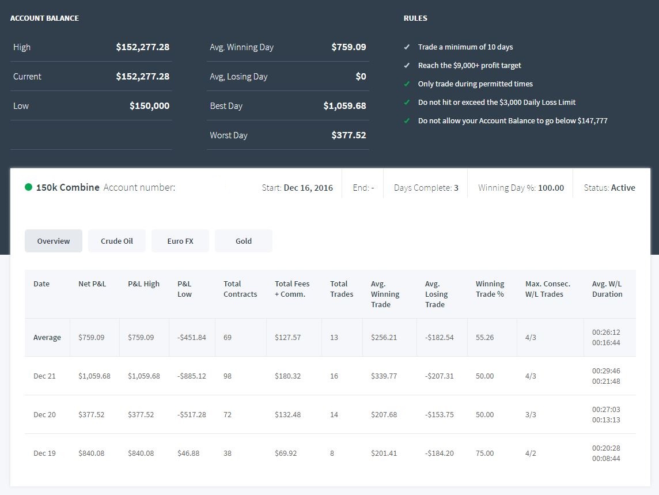Click the 150k Combine account title
This screenshot has height=495, width=659.
[67, 188]
